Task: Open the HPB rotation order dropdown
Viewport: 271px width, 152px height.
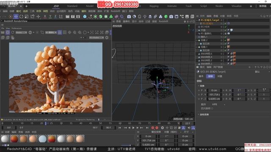Action: [x=218, y=104]
